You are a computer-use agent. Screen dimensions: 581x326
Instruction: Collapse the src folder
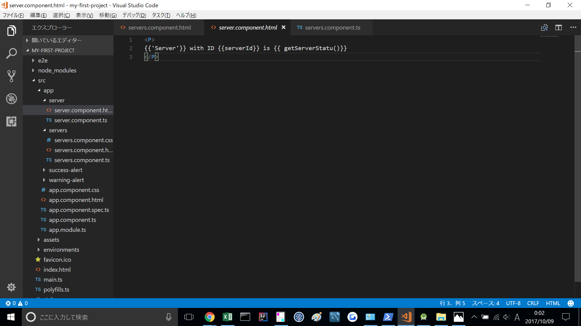point(41,80)
